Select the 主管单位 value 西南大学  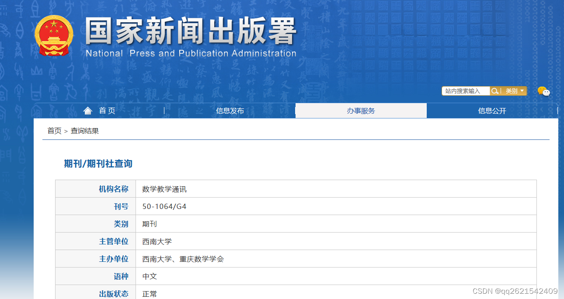tap(157, 241)
